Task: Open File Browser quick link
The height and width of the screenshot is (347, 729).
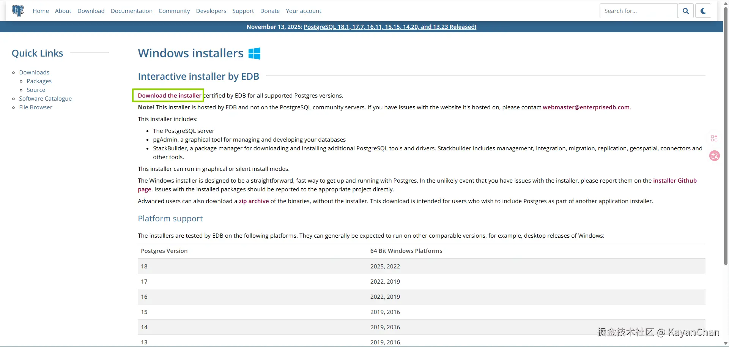Action: point(36,107)
